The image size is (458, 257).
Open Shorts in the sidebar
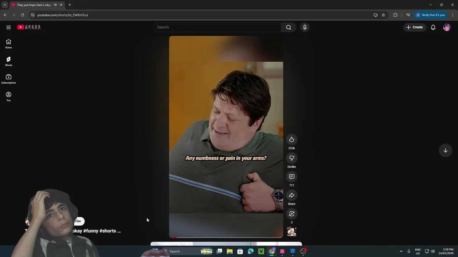point(9,61)
